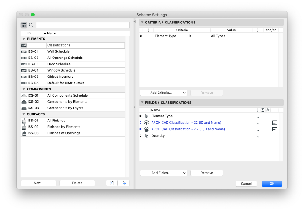Click the IES-01 Wall Schedule icon
Image resolution: width=304 pixels, height=211 pixels.
[24, 51]
